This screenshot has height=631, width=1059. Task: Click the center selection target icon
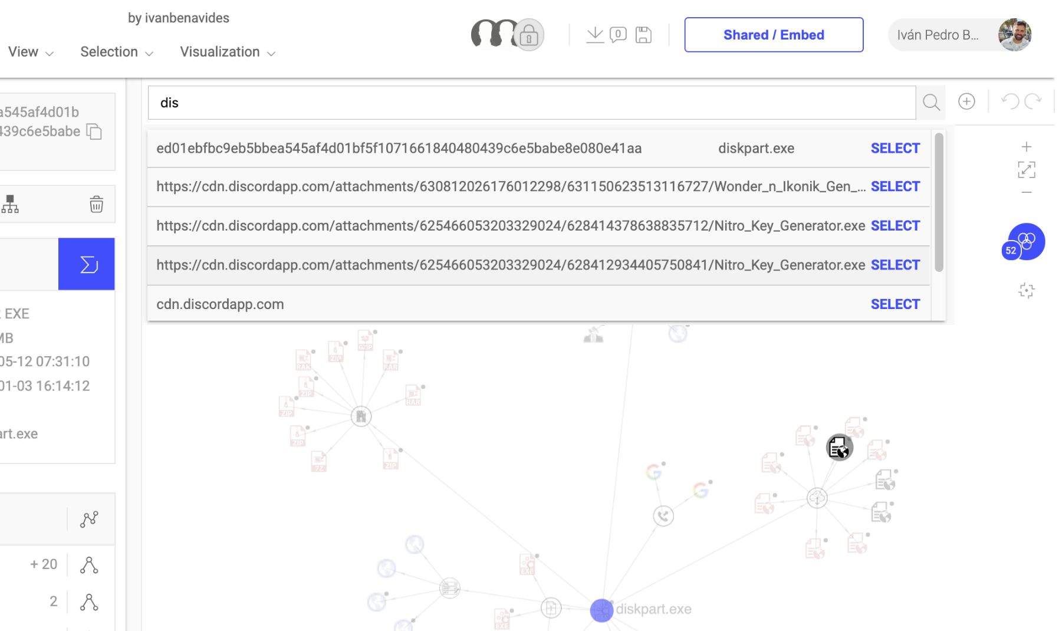(1027, 291)
